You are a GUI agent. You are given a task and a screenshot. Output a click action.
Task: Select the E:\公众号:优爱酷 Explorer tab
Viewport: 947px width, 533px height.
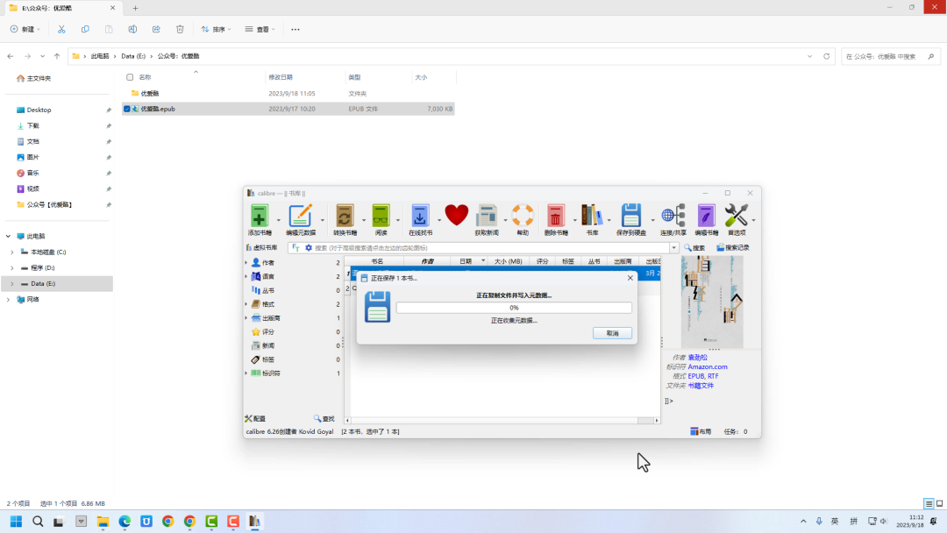(61, 9)
